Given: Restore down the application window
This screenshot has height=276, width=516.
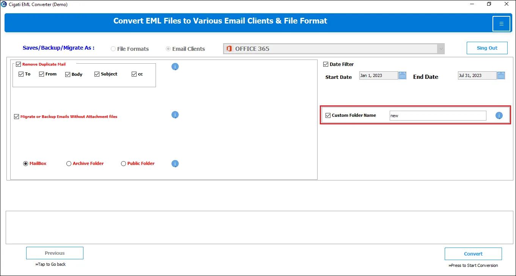Looking at the screenshot, I should 489,4.
